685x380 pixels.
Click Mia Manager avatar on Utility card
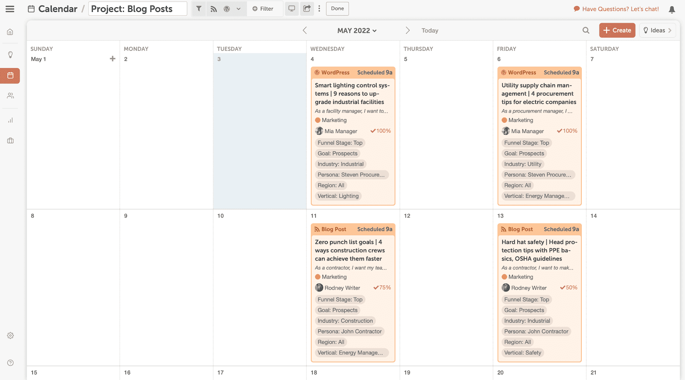tap(506, 131)
